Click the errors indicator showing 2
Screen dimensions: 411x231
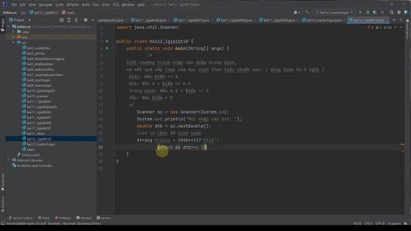[x=371, y=27]
